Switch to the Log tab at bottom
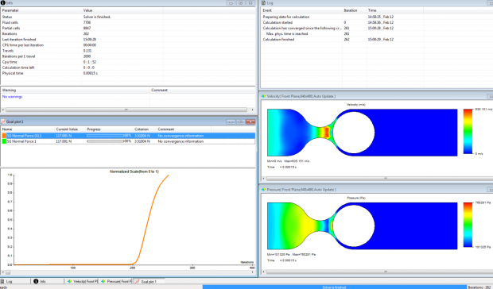Image resolution: width=493 pixels, height=289 pixels. tap(15, 281)
